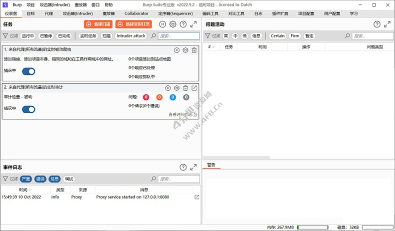Open task 2 in a new window
The image size is (395, 231).
(x=194, y=88)
